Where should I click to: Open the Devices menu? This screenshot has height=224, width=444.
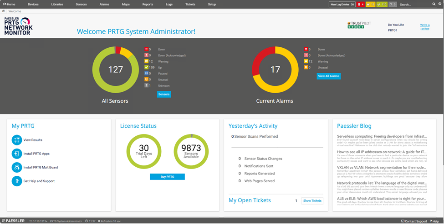click(x=33, y=4)
